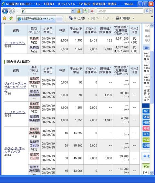Select the 44,297 average price cell
This screenshot has width=155, height=183.
tap(76, 133)
